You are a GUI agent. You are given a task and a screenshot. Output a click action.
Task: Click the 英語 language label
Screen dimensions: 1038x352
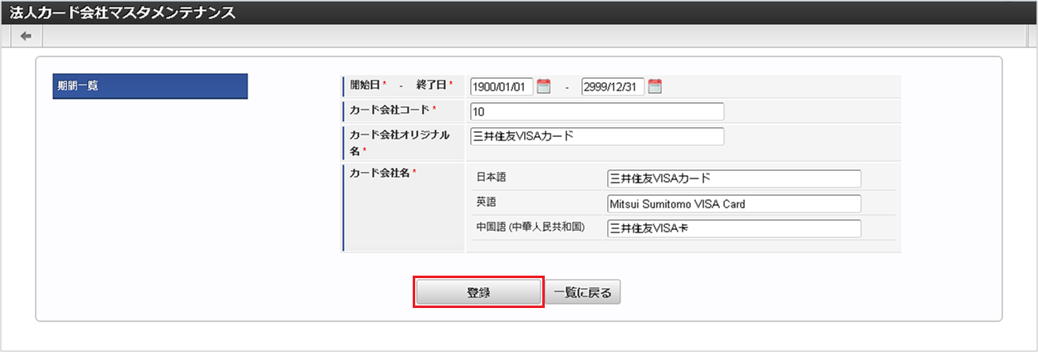486,203
